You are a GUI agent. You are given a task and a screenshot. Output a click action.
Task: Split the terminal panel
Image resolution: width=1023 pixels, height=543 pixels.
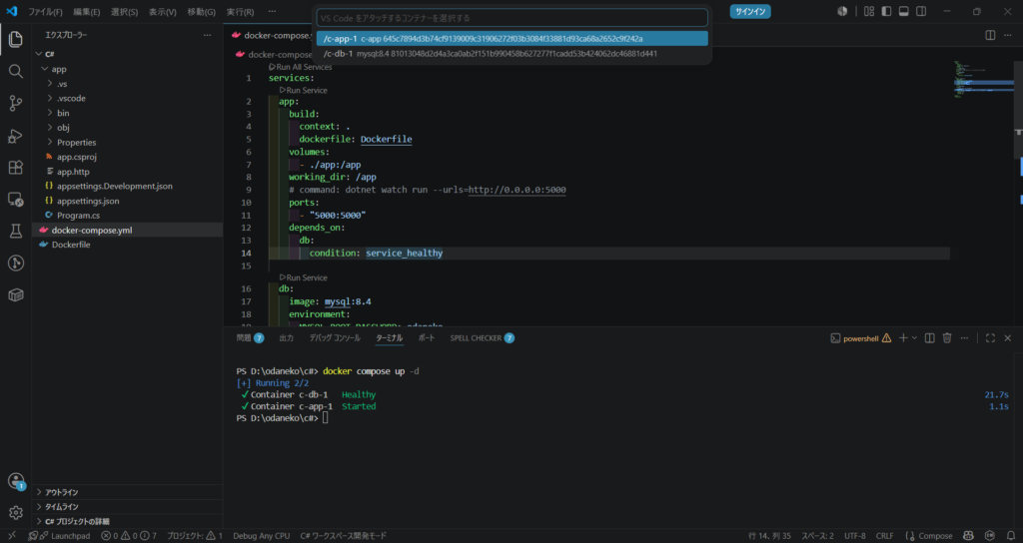[930, 338]
